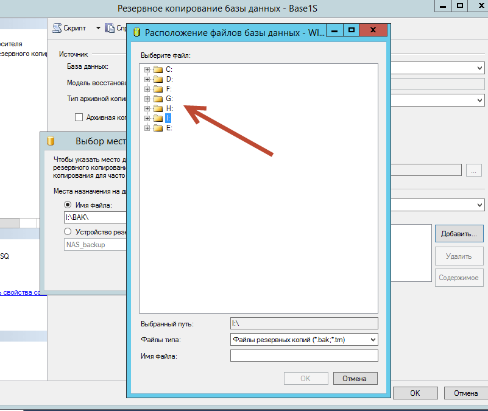The height and width of the screenshot is (411, 488).
Task: Click 'Отмена' in the file location dialog
Action: point(355,378)
